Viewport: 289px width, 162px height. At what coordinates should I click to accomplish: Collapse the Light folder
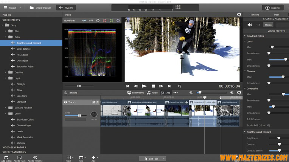pyautogui.click(x=6, y=78)
